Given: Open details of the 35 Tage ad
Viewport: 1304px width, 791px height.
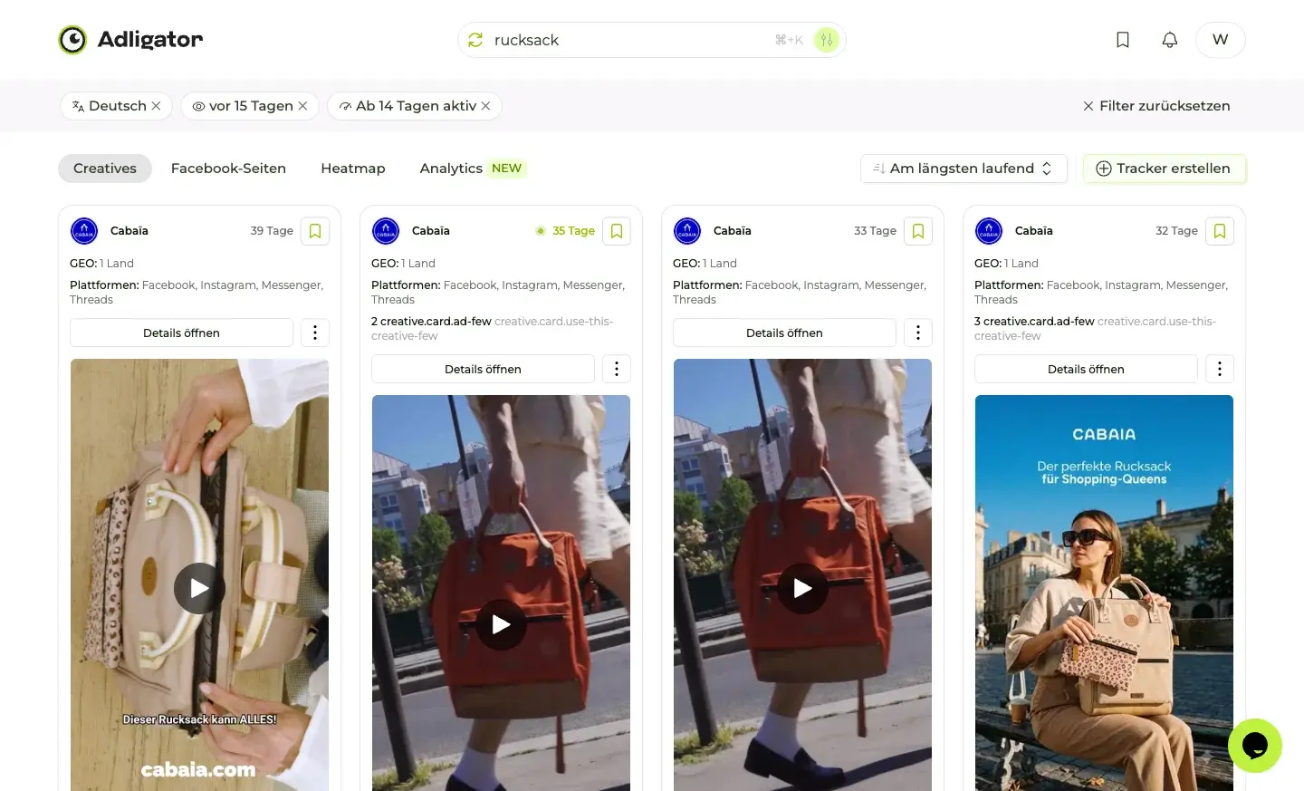Looking at the screenshot, I should pos(483,369).
